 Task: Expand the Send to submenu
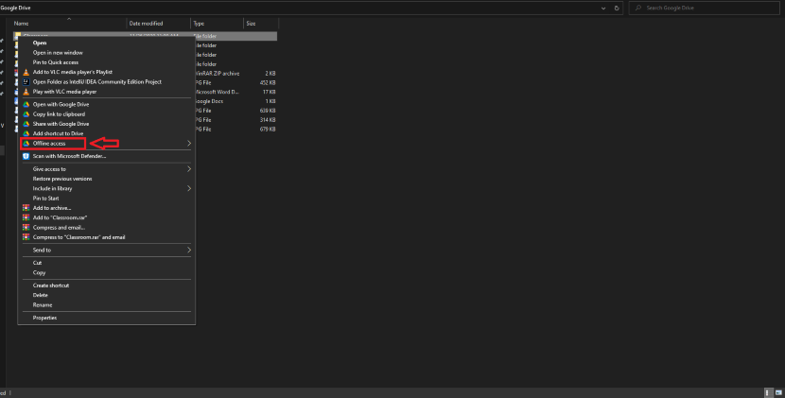click(189, 250)
